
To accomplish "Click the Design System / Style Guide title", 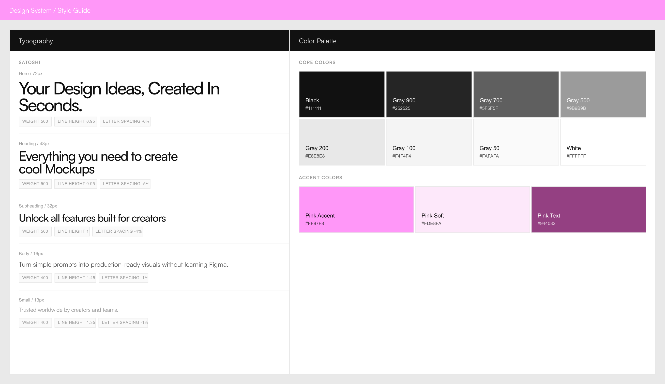I will (x=50, y=11).
